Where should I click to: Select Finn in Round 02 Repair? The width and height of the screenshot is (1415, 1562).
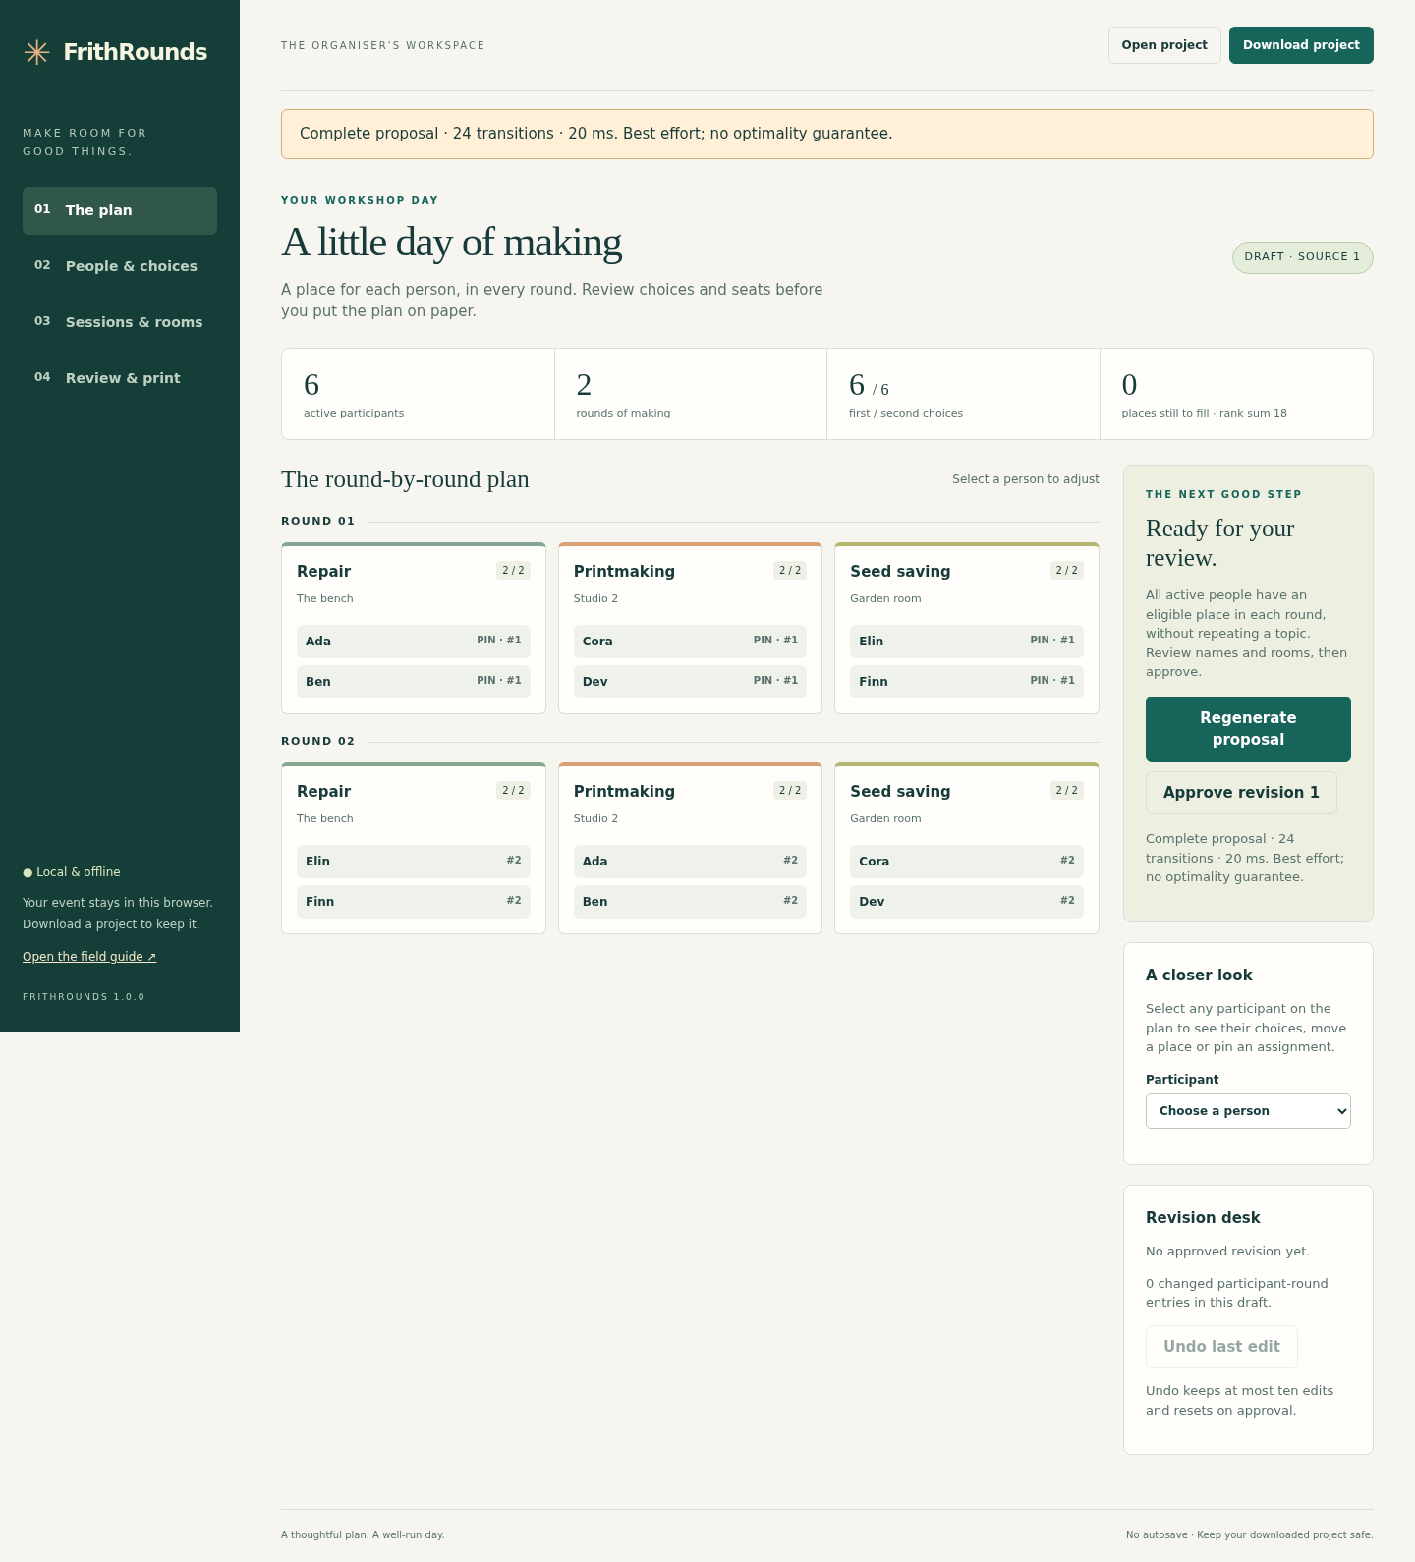(414, 902)
